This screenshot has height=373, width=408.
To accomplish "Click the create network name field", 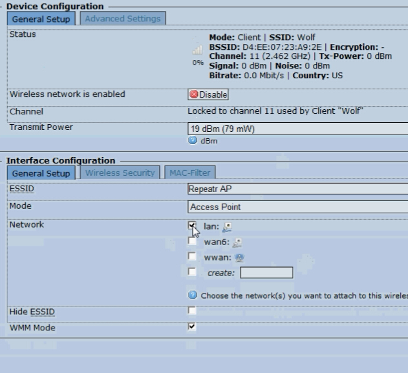I will tap(266, 273).
